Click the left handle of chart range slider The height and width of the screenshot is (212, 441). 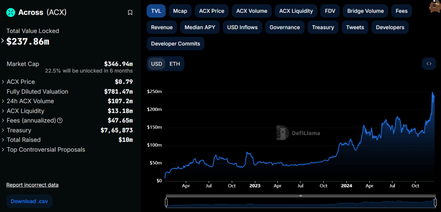(x=166, y=202)
